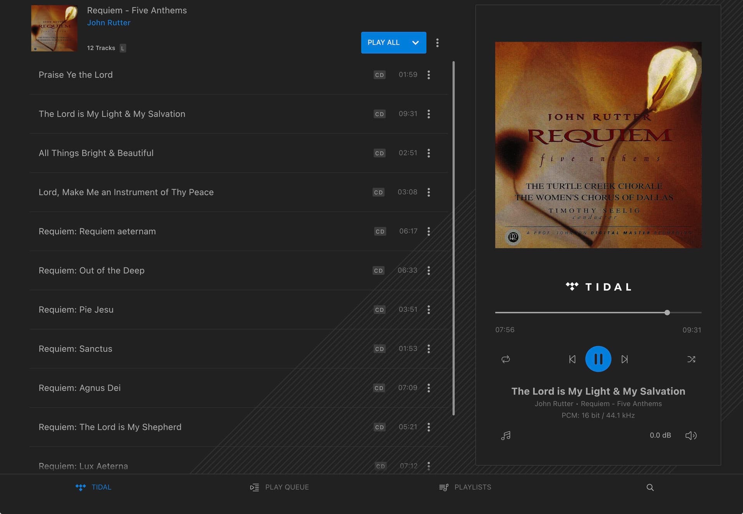Click the Play All button
The height and width of the screenshot is (514, 743).
pyautogui.click(x=383, y=43)
